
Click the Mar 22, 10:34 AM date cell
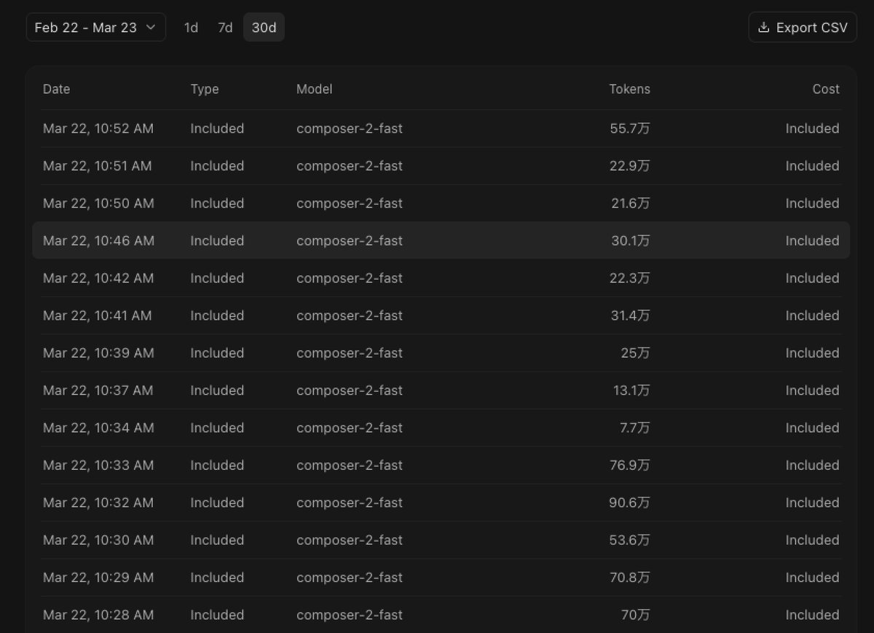(x=98, y=428)
